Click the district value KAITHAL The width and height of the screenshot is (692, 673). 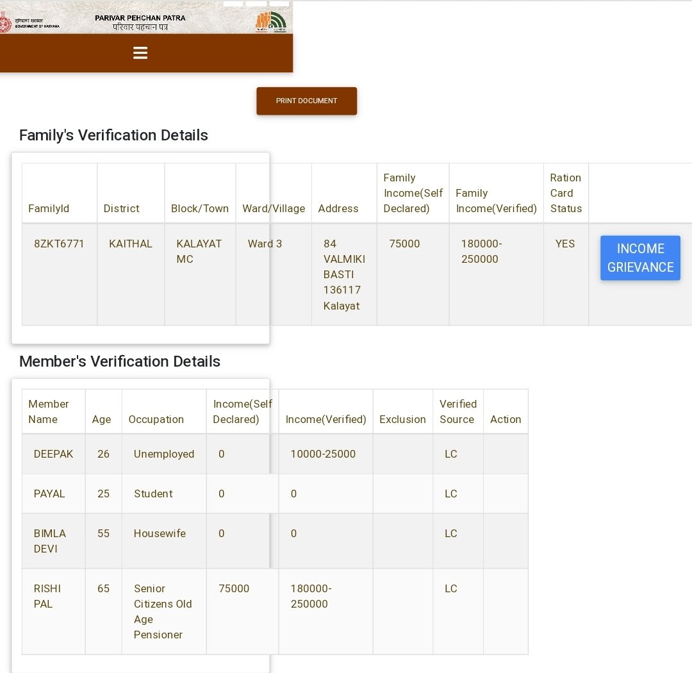click(131, 244)
